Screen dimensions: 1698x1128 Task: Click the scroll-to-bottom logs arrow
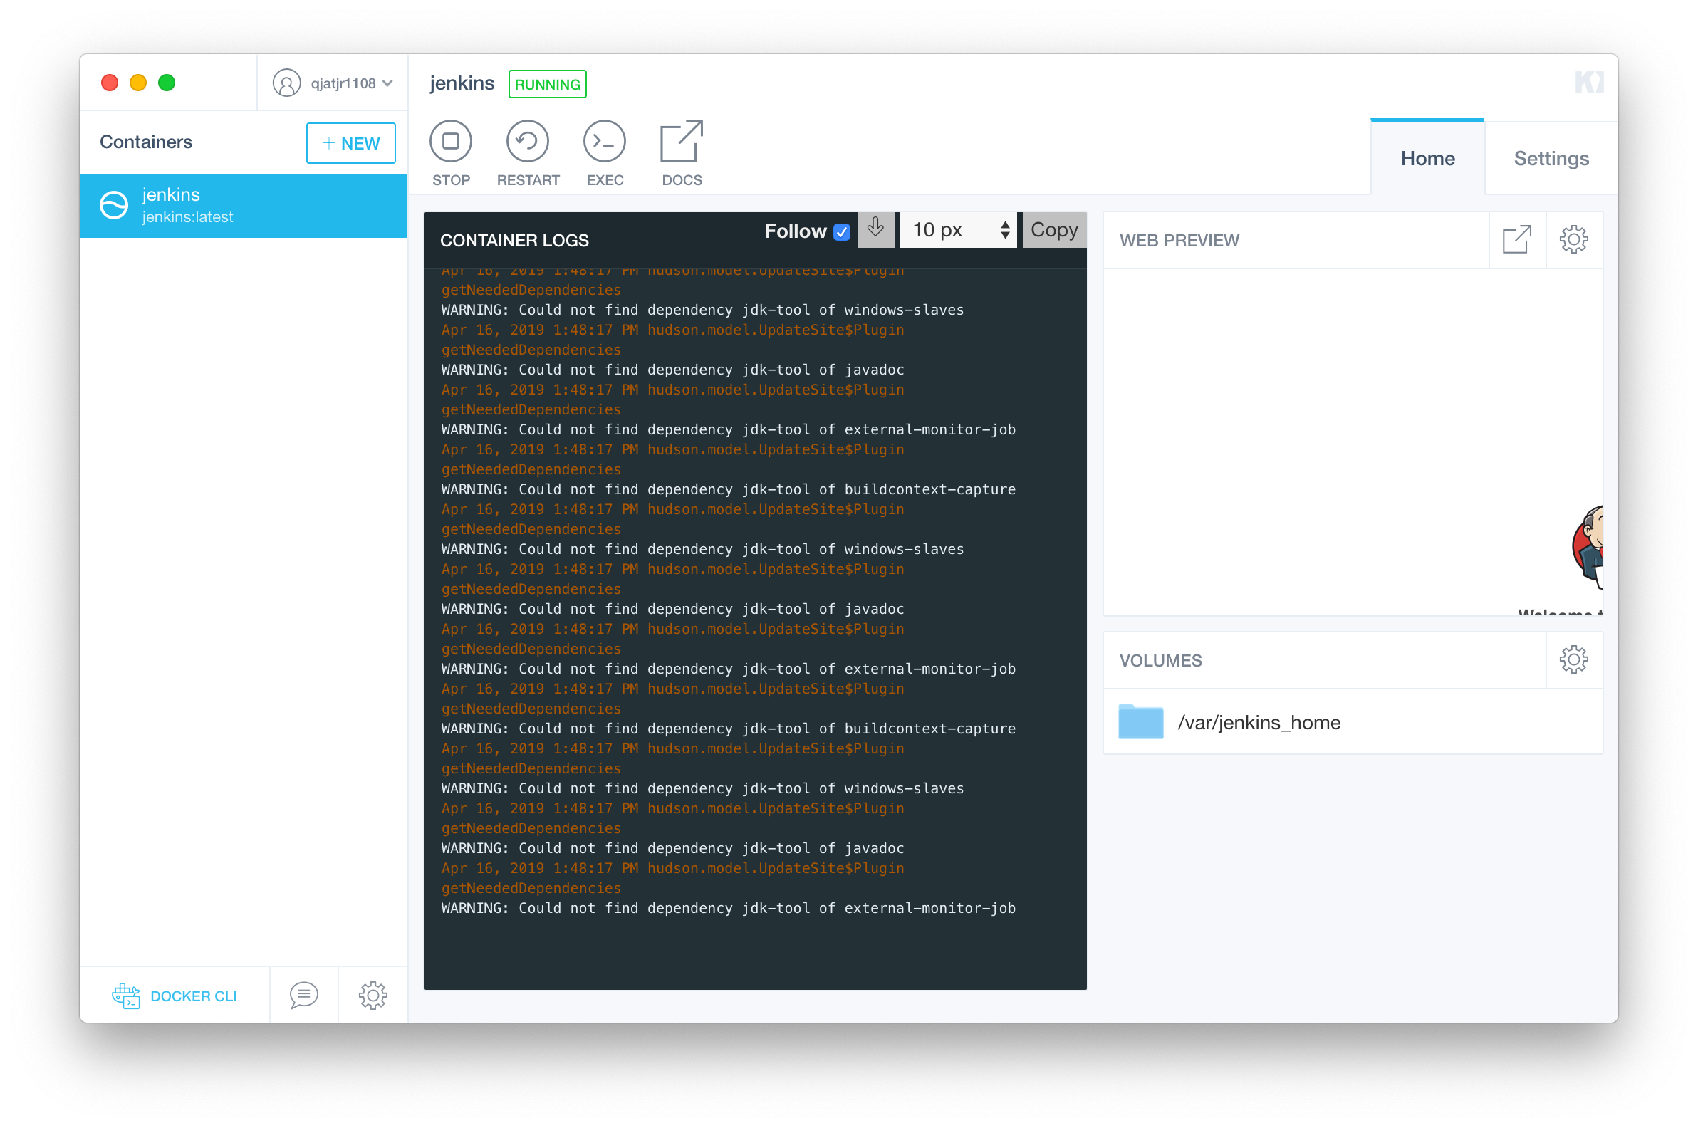click(875, 229)
